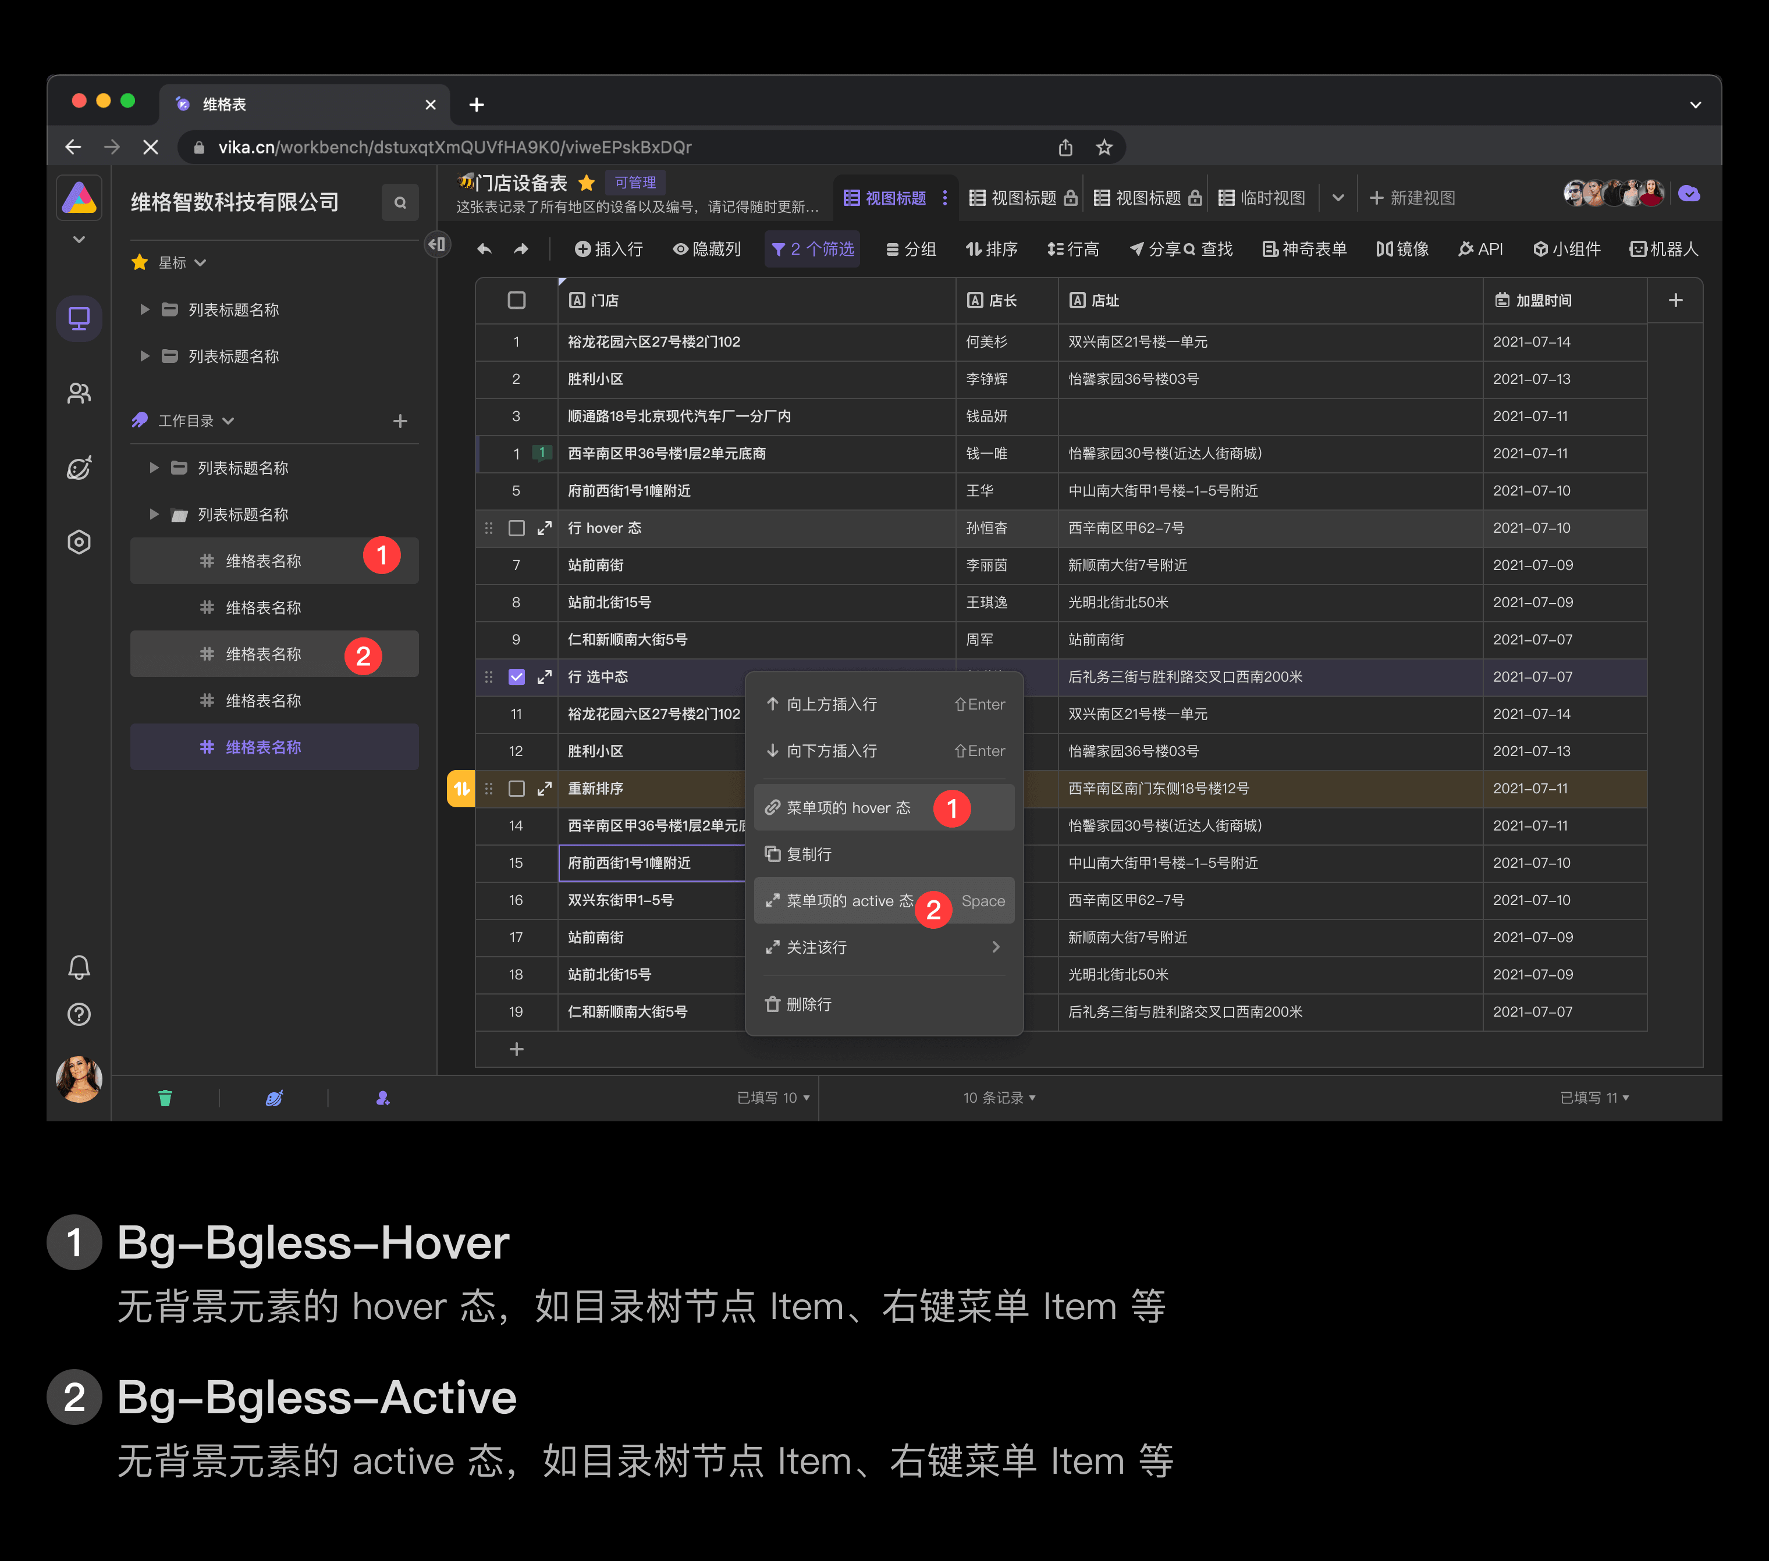Click the 新建视图 button
This screenshot has height=1561, width=1769.
point(1412,198)
